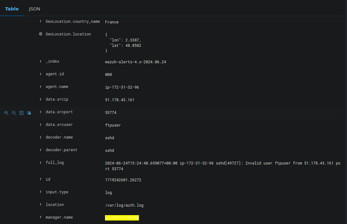Viewport: 347px width, 224px height.
Task: Click type icon next to data.srcip
Action: pyautogui.click(x=41, y=99)
